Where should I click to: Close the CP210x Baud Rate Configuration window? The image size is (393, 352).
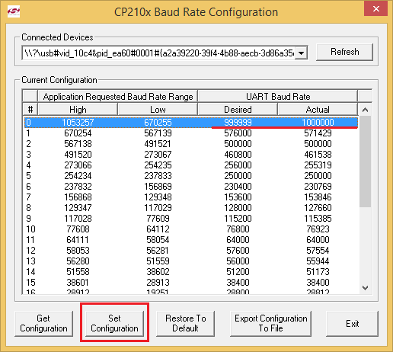[375, 9]
